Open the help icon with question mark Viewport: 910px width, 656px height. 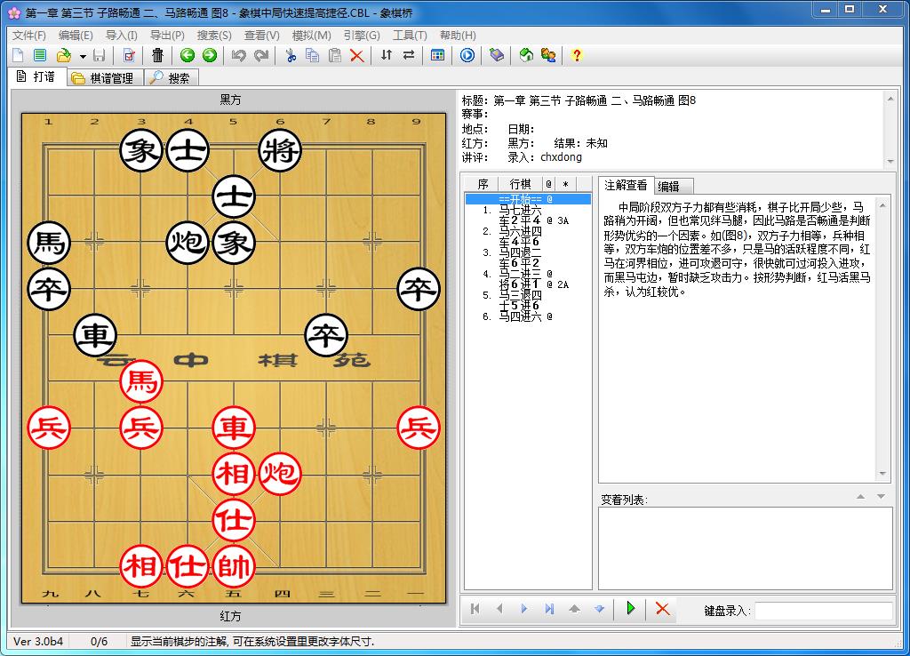click(x=576, y=55)
